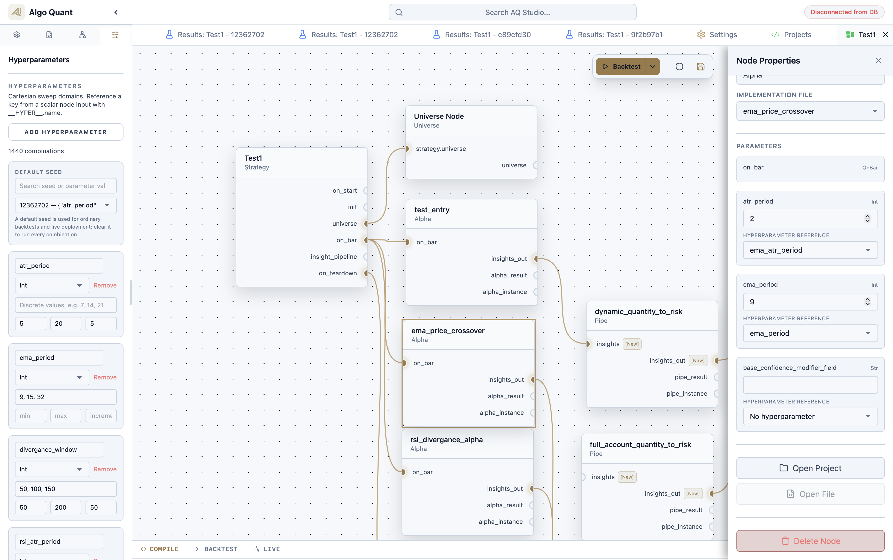
Task: Click the left sidebar scrollbar handle
Action: pyautogui.click(x=131, y=293)
